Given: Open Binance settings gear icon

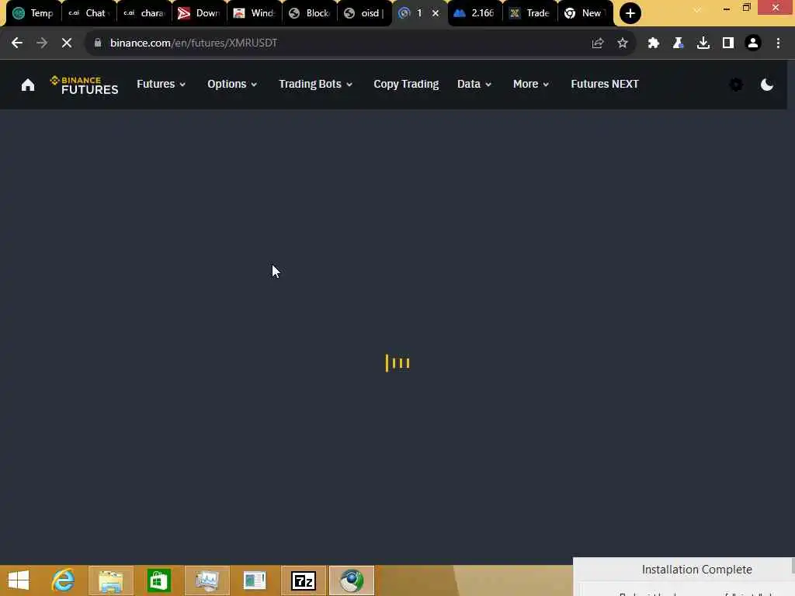Looking at the screenshot, I should (x=736, y=85).
